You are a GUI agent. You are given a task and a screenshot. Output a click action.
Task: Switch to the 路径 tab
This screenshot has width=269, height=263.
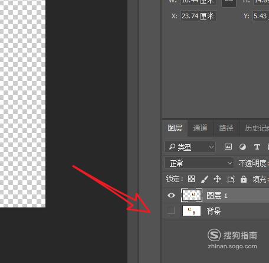click(x=226, y=128)
